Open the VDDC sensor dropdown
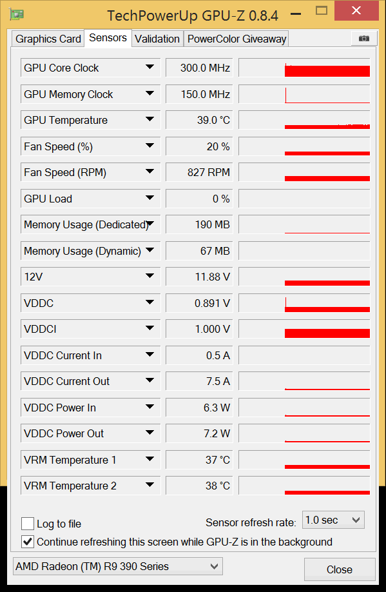The image size is (386, 592). (151, 303)
